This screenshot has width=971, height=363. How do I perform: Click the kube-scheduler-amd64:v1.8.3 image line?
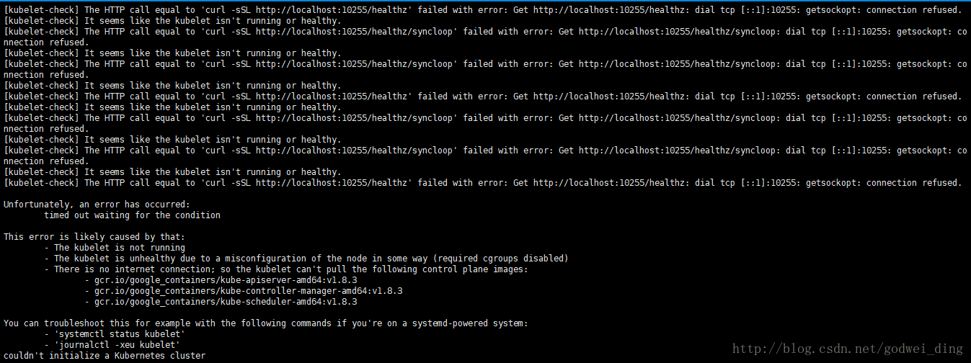(x=226, y=302)
